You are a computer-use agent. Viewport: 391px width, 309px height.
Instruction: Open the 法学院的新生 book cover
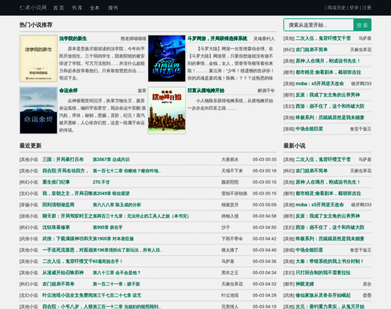point(39,58)
